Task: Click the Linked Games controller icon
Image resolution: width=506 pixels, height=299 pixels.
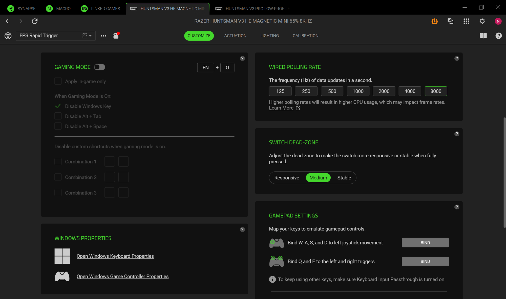Action: point(84,9)
